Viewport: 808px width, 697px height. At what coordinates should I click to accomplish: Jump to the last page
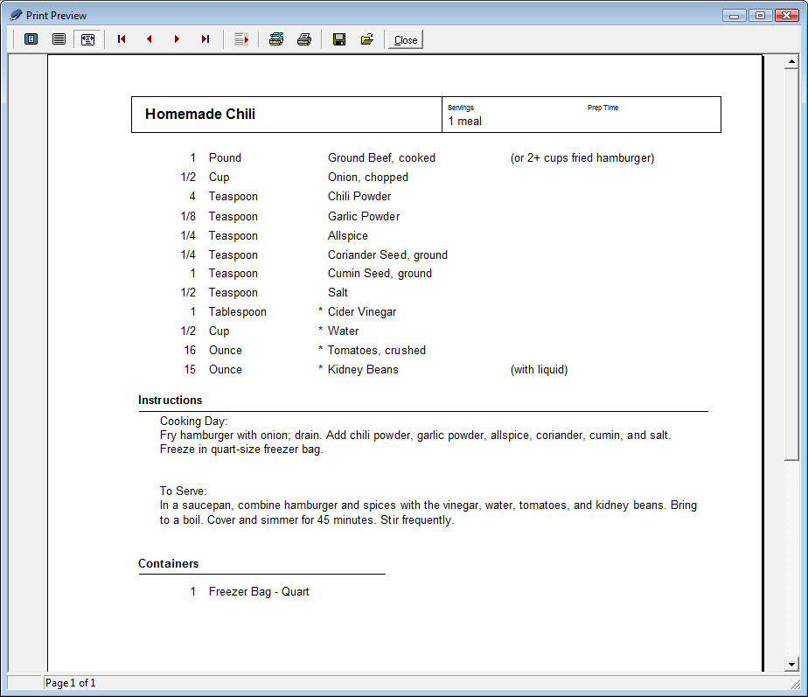click(x=205, y=39)
